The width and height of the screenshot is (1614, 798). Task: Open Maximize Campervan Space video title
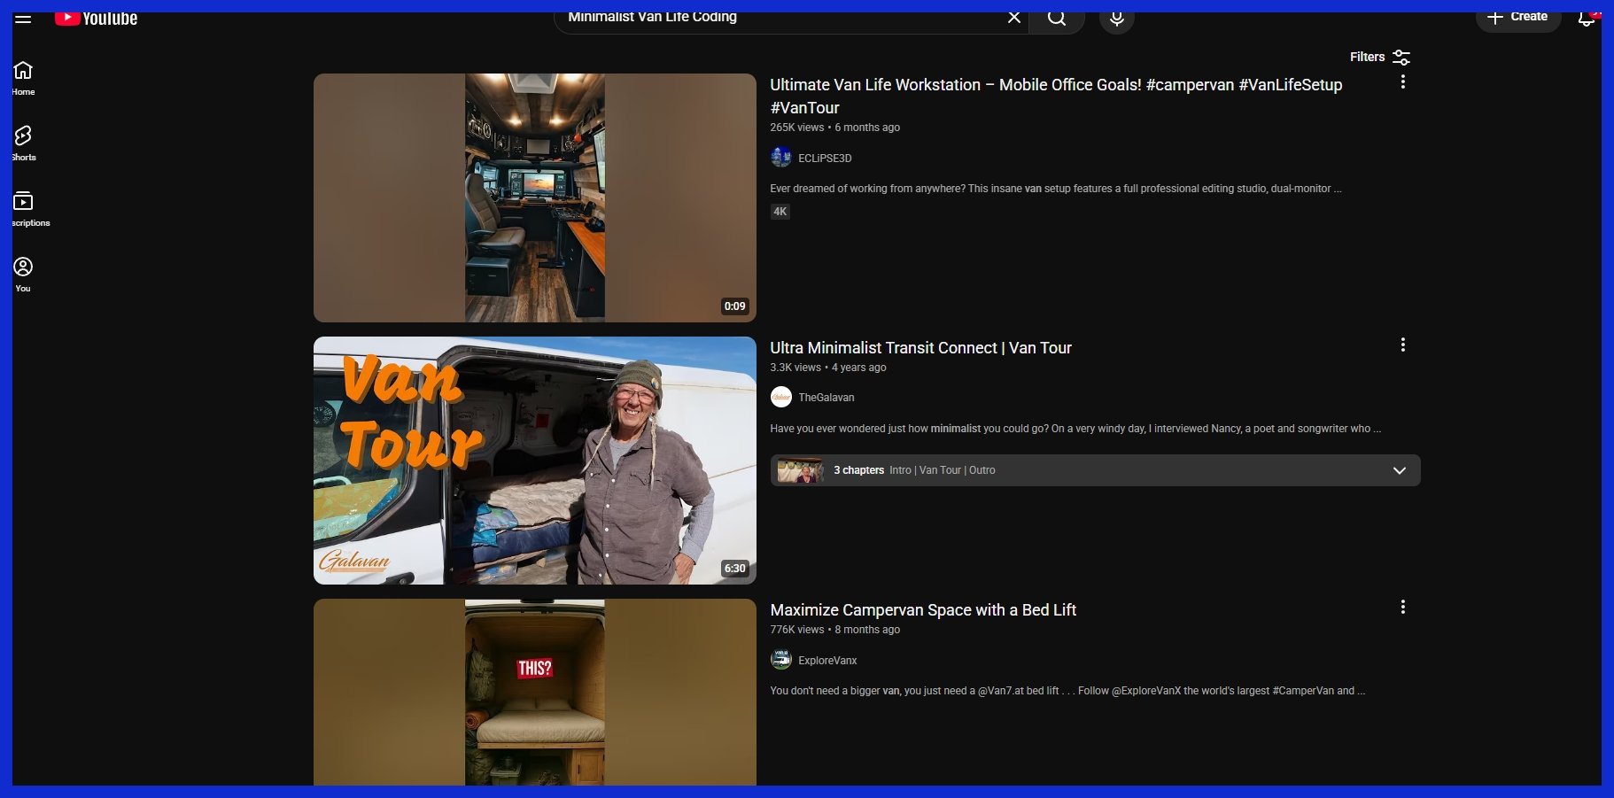[923, 610]
